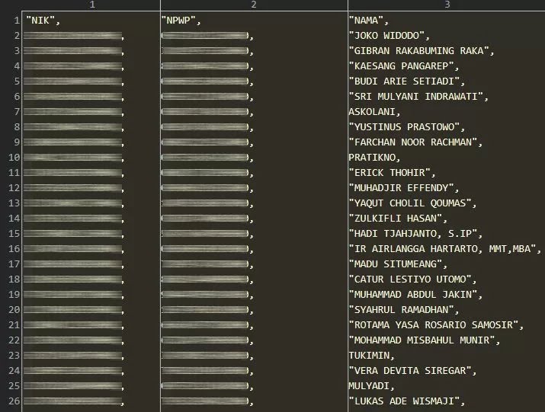Click column header 1
This screenshot has width=545, height=412.
tap(91, 5)
